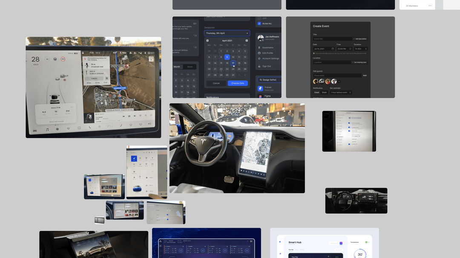Click the Choose Date button

(238, 83)
